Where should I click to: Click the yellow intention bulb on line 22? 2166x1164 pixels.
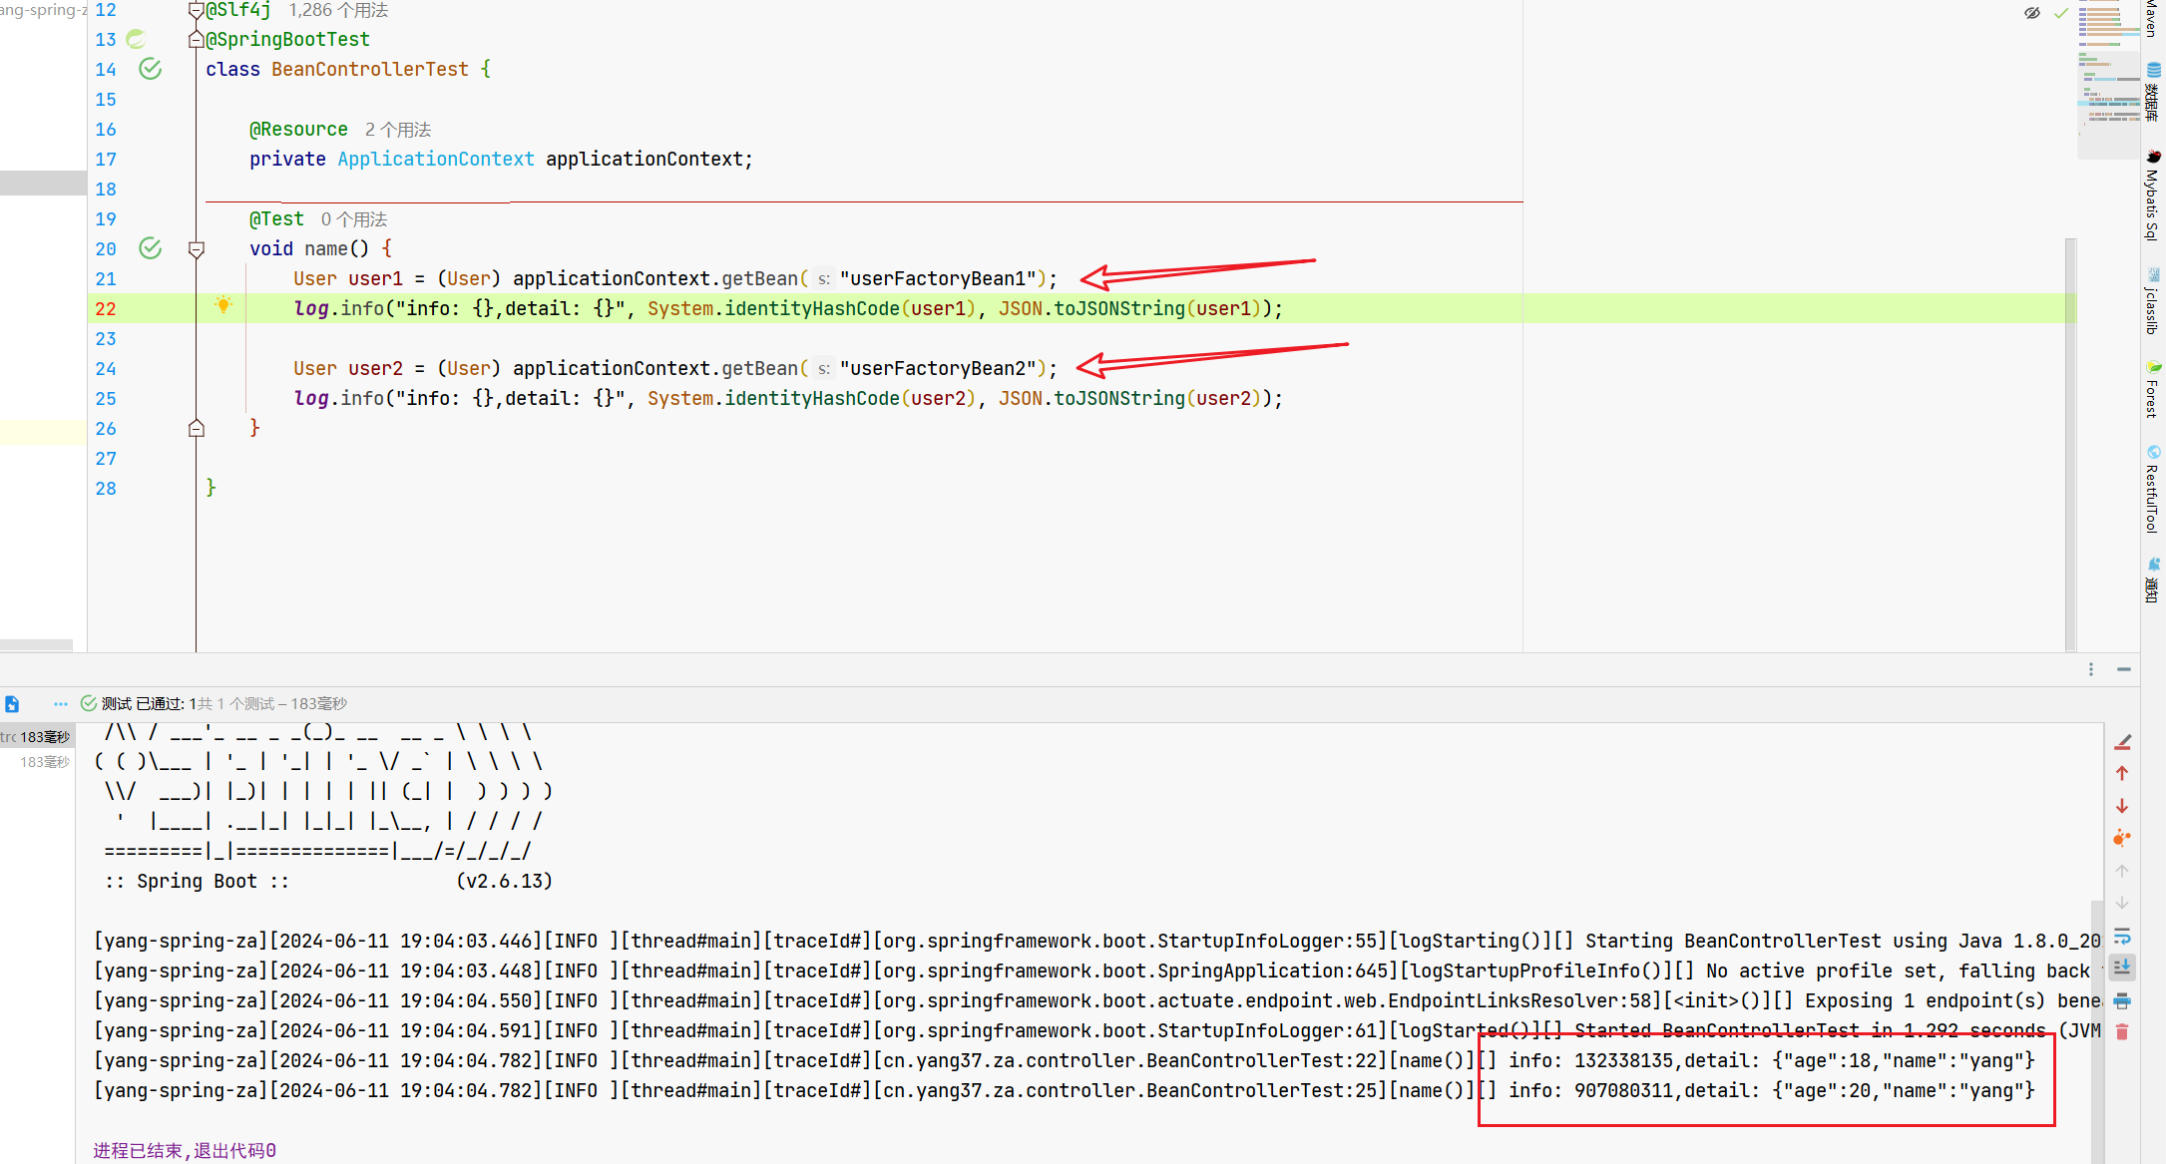click(223, 305)
